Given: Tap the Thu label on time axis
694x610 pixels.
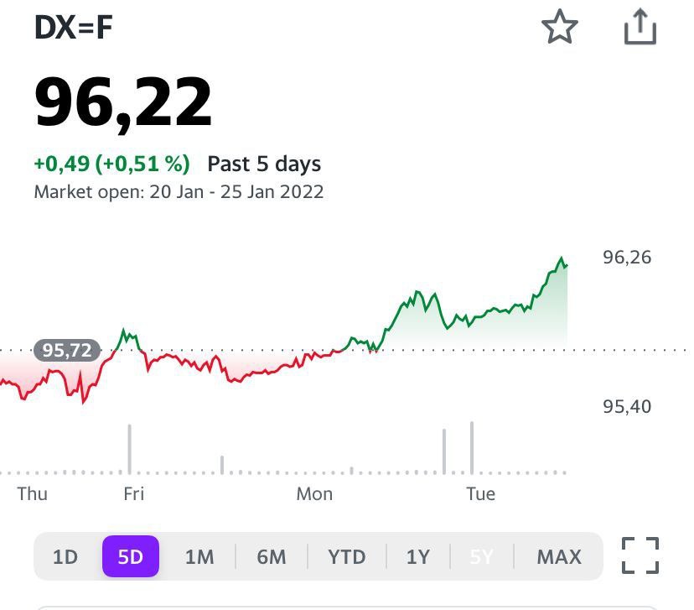Looking at the screenshot, I should [33, 493].
